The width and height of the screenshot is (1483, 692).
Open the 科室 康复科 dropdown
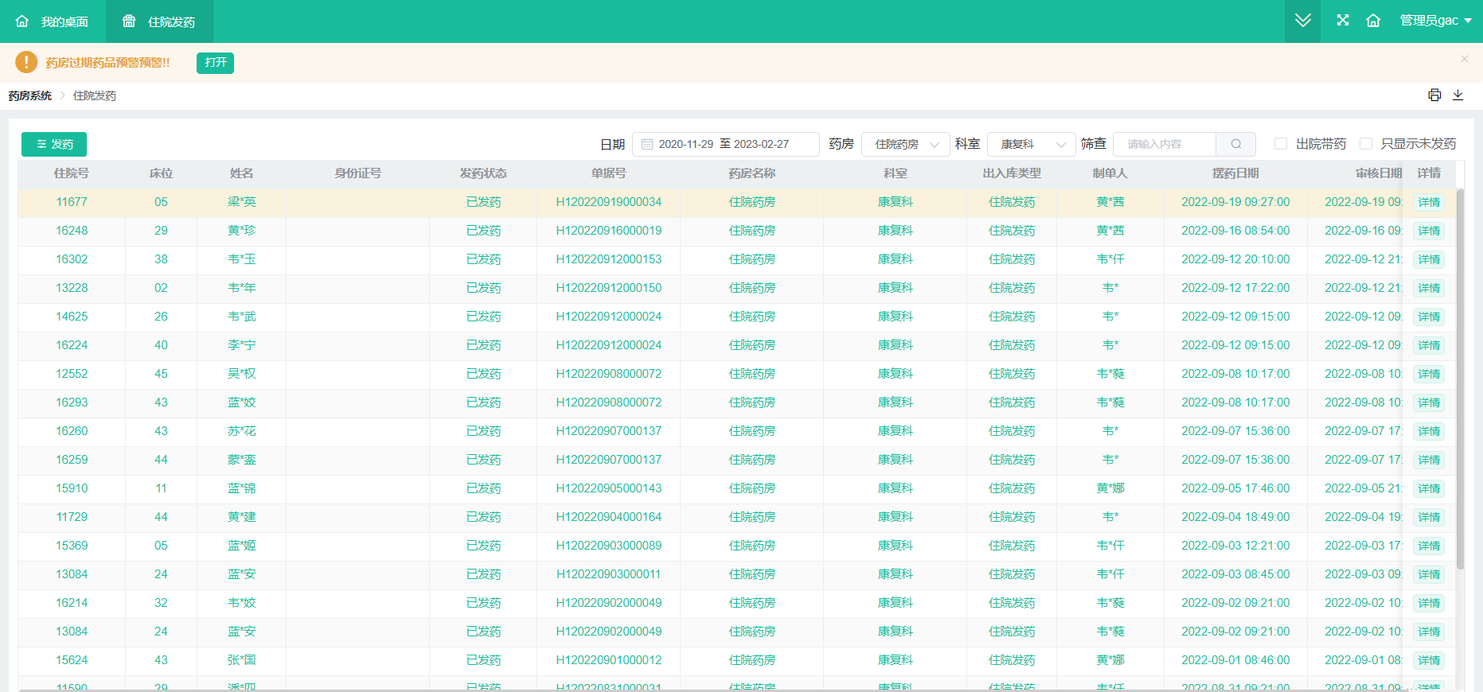(1032, 144)
